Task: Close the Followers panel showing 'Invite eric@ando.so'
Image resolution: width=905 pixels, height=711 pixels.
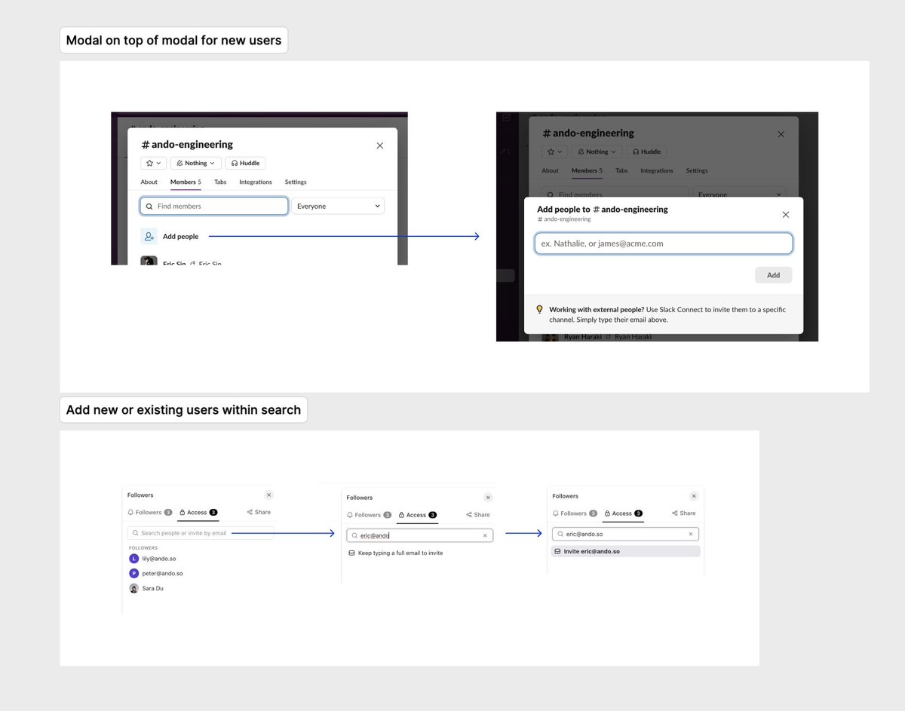Action: coord(694,496)
